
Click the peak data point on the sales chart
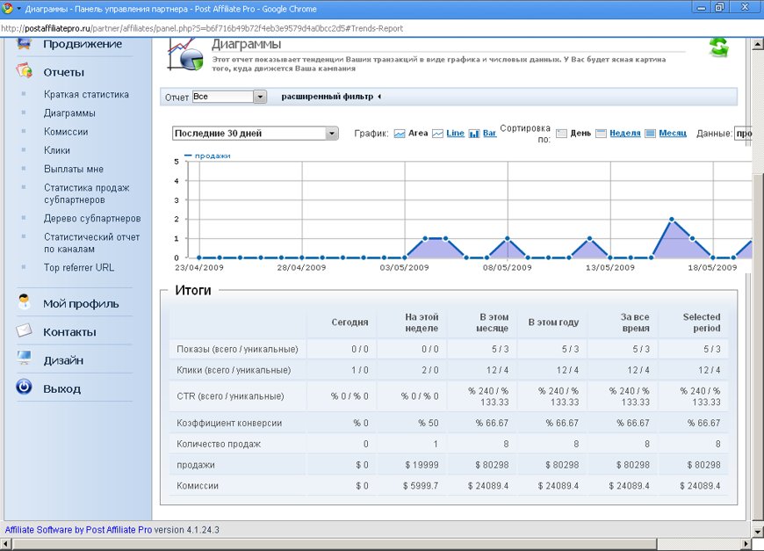(x=672, y=220)
